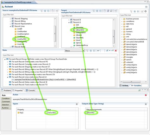Select rule Notes create new Record SI
The image size is (150, 135).
pyautogui.click(x=29, y=82)
